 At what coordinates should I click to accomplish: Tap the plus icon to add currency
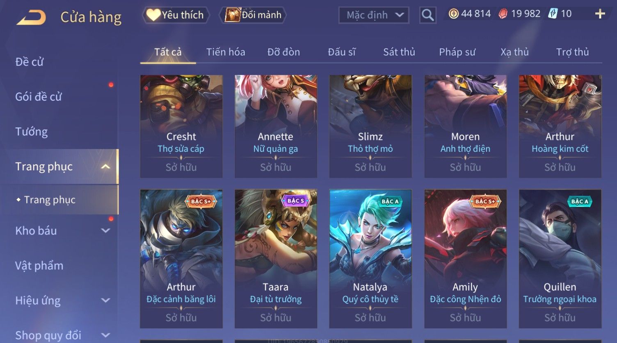[600, 14]
